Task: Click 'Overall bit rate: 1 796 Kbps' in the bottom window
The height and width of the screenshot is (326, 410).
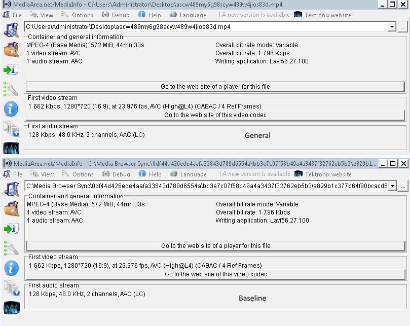Action: click(253, 212)
